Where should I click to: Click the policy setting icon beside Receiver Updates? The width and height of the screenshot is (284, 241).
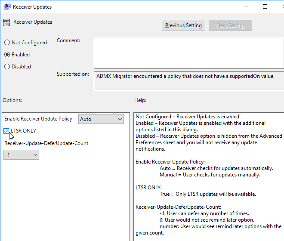(x=6, y=23)
